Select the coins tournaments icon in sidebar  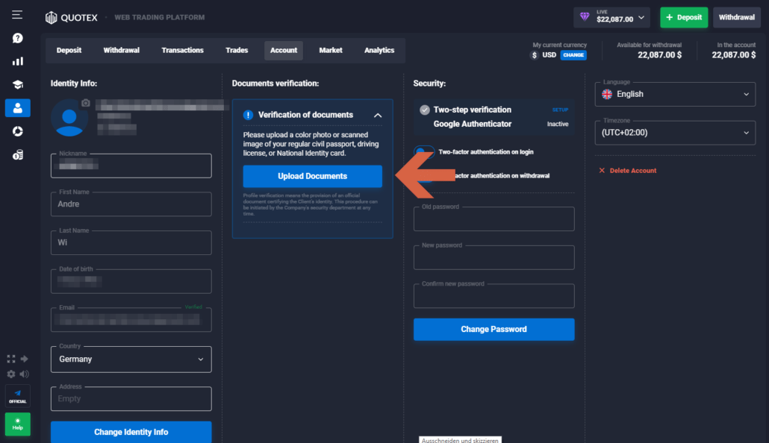(x=16, y=154)
